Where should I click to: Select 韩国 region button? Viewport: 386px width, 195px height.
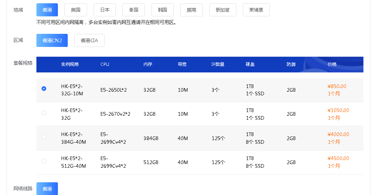pos(162,10)
